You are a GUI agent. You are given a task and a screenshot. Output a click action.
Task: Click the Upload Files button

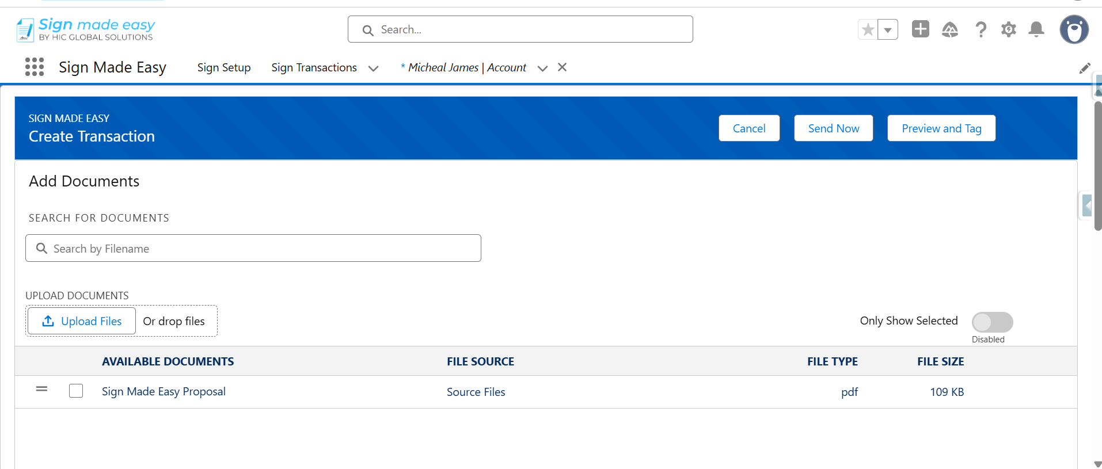coord(82,321)
